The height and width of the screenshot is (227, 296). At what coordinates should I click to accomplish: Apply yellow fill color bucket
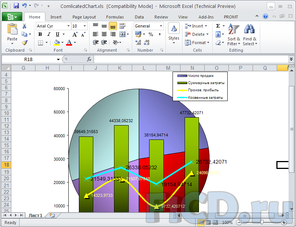click(57, 43)
